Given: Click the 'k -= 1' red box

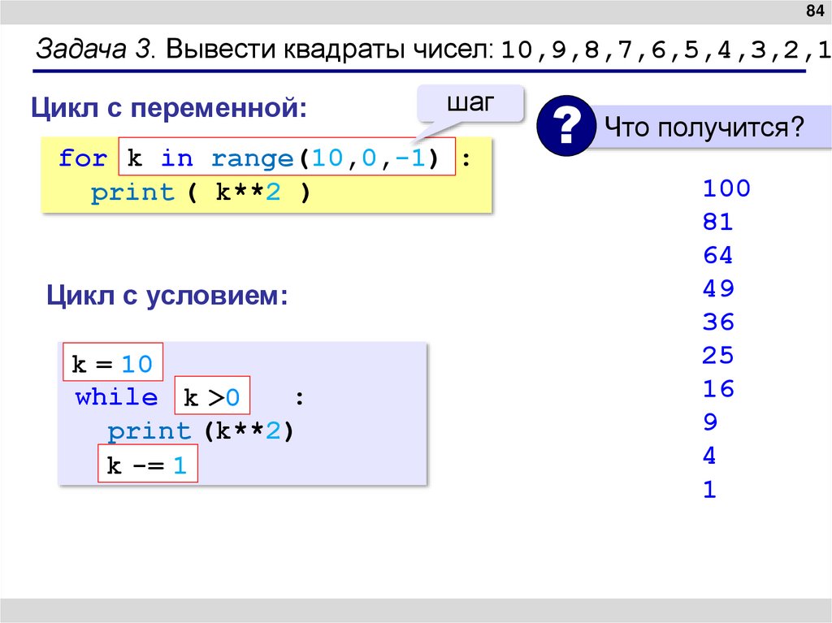Looking at the screenshot, I should click(149, 464).
